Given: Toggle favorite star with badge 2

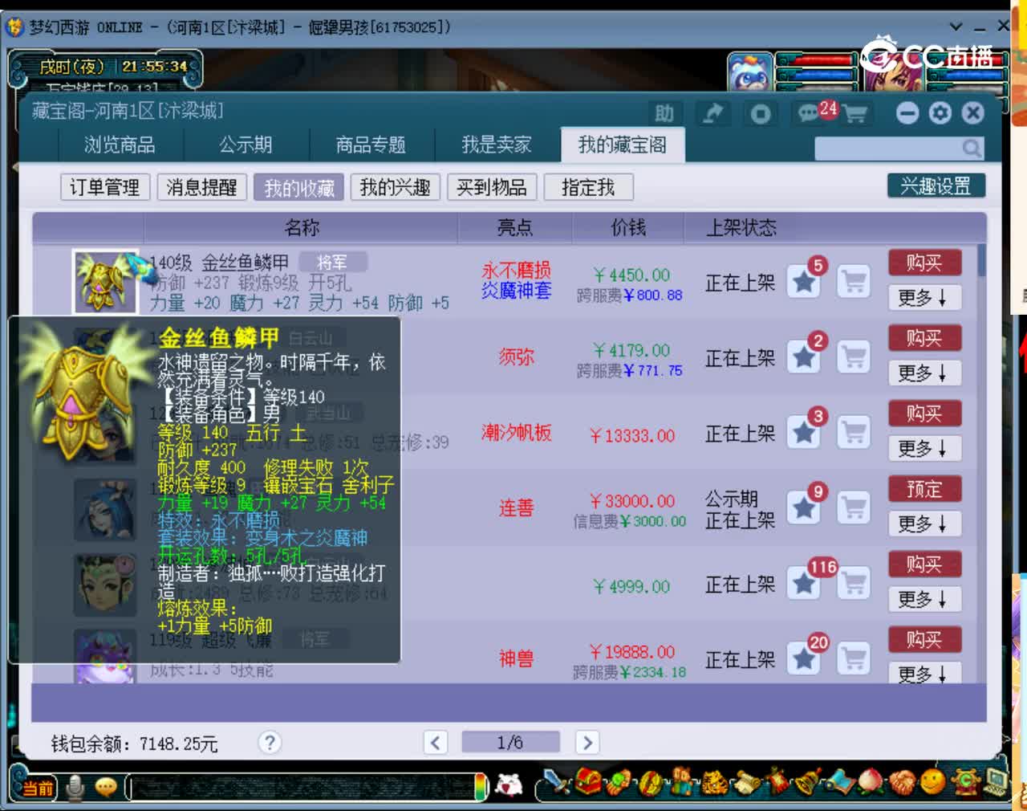Looking at the screenshot, I should tap(803, 357).
